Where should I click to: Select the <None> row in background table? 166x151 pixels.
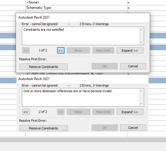(76, 2)
